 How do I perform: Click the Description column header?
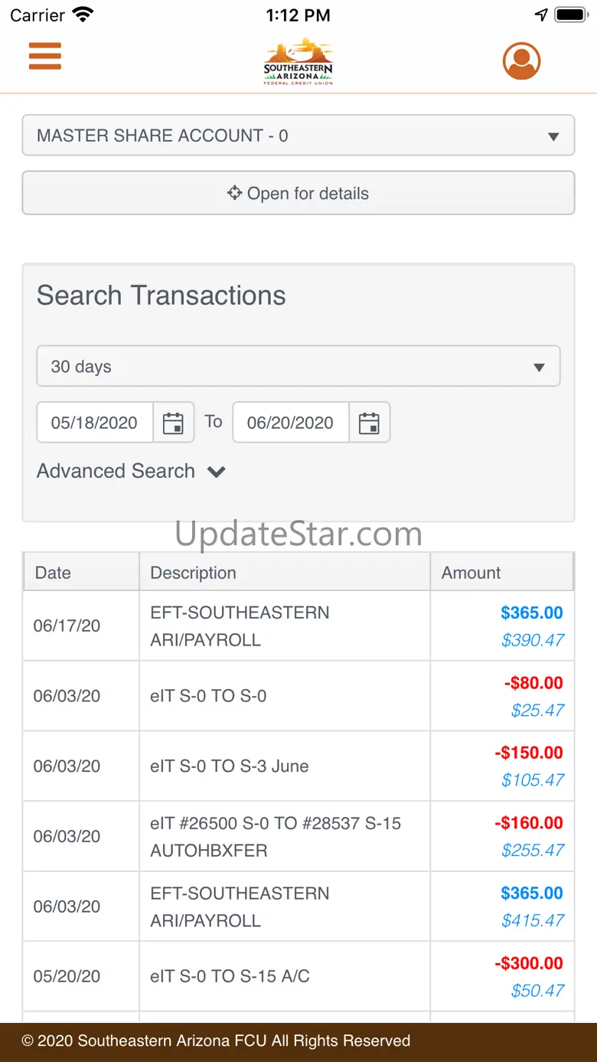point(194,573)
